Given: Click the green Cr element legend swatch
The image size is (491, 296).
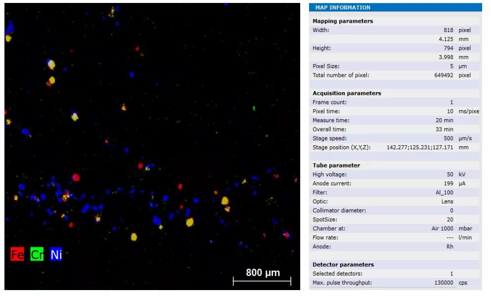Looking at the screenshot, I should pos(37,254).
